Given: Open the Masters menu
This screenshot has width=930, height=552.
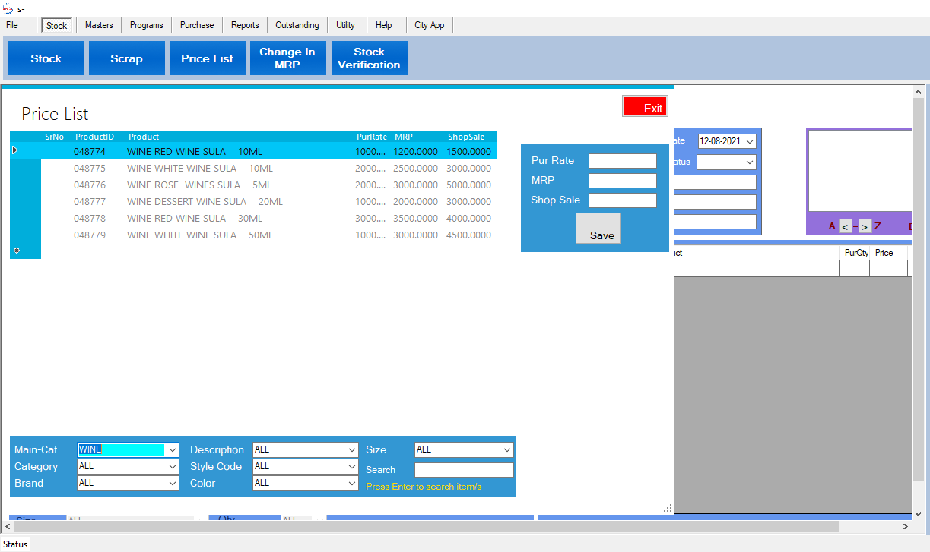Looking at the screenshot, I should [x=99, y=25].
